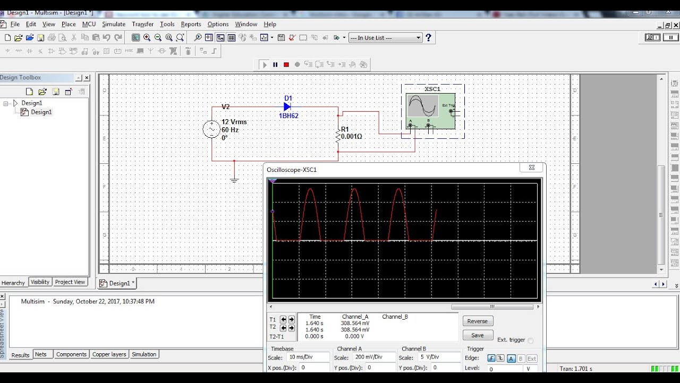Edit the trigger Level field
The image size is (680, 383).
tap(505, 369)
